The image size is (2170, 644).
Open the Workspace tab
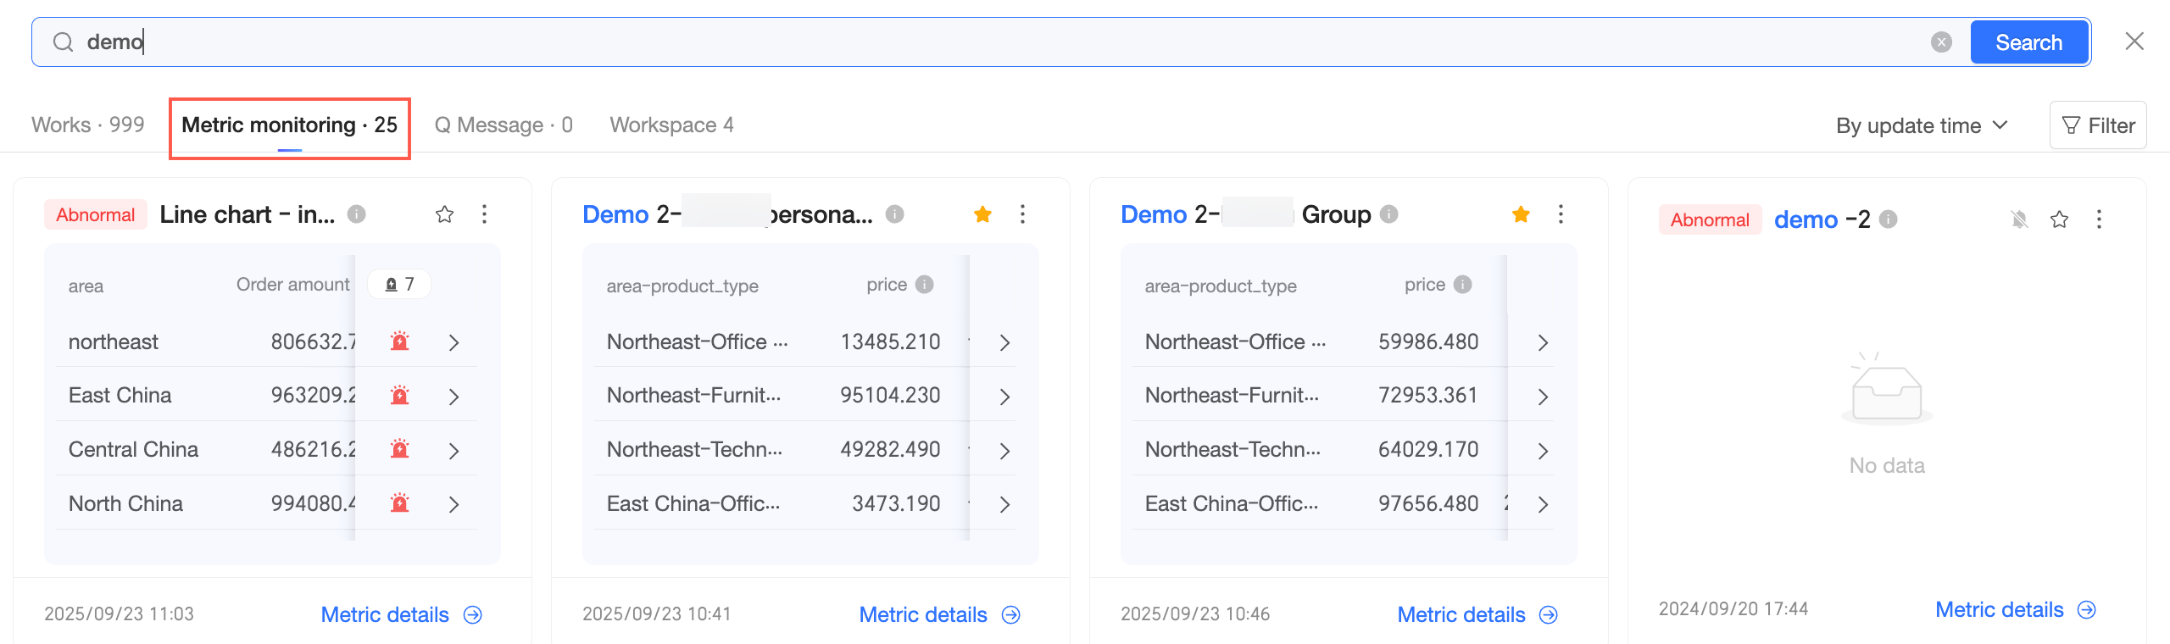pos(671,125)
